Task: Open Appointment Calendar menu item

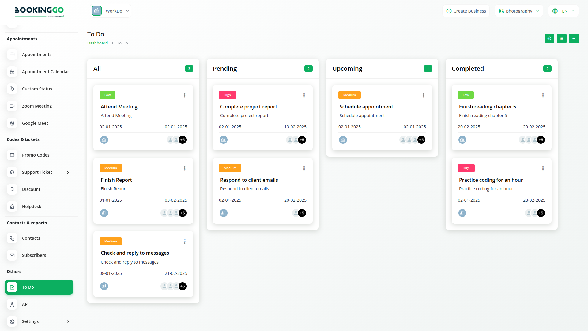Action: (x=45, y=72)
